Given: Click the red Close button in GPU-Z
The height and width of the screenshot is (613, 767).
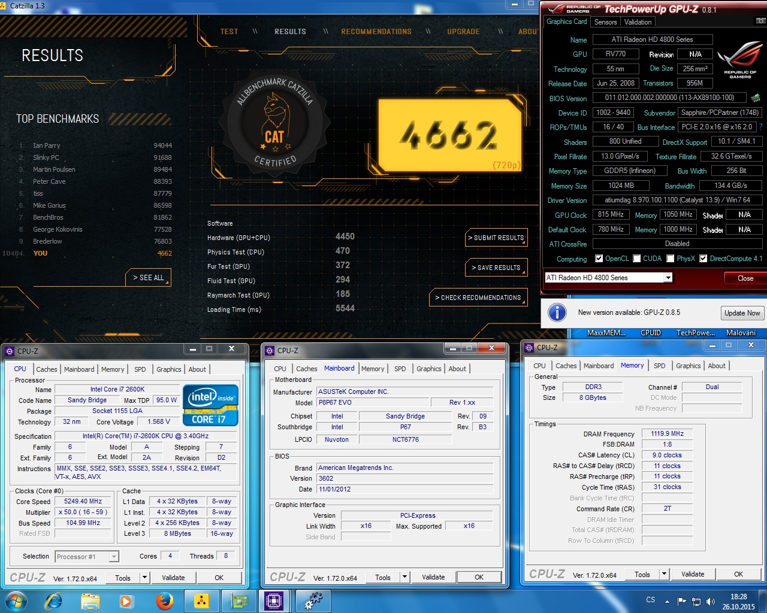Looking at the screenshot, I should point(745,278).
